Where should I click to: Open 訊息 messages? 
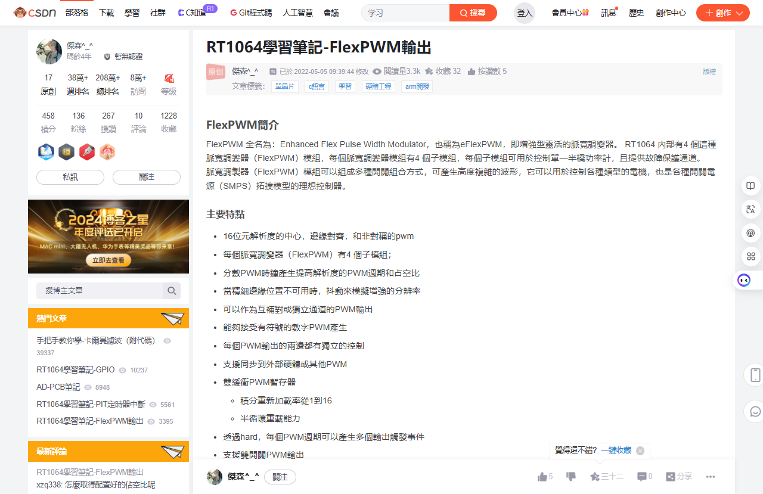point(609,13)
